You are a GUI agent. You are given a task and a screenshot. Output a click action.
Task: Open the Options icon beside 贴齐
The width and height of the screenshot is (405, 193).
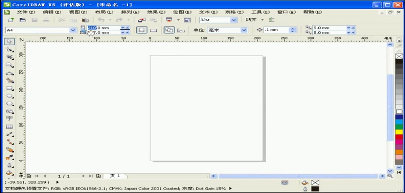[x=271, y=20]
